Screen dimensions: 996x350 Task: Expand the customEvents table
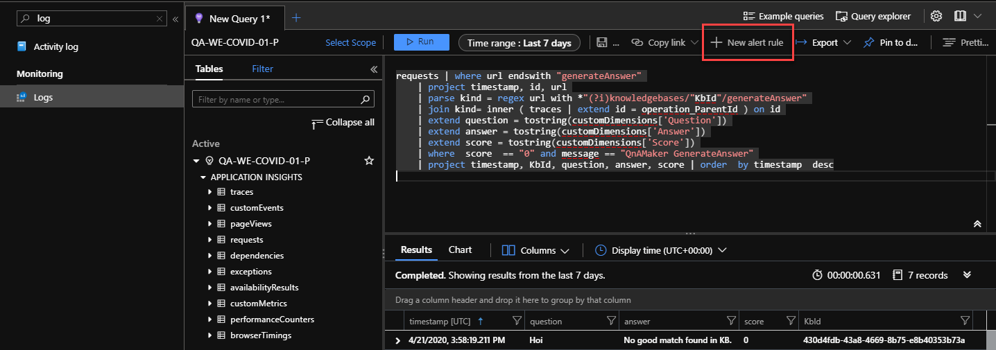tap(210, 208)
